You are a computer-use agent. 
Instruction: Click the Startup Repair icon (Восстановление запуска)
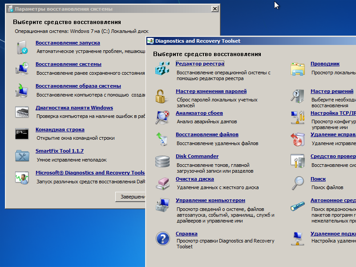pyautogui.click(x=22, y=47)
